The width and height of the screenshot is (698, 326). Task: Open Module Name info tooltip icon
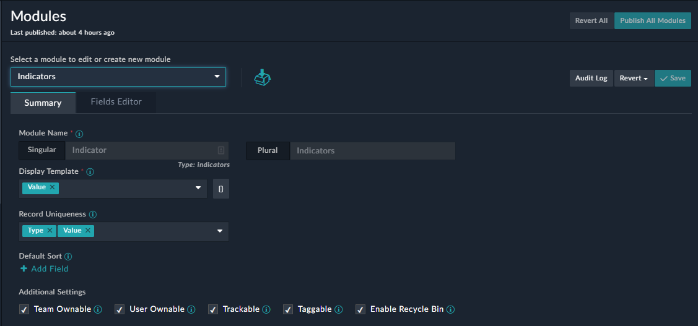click(79, 134)
